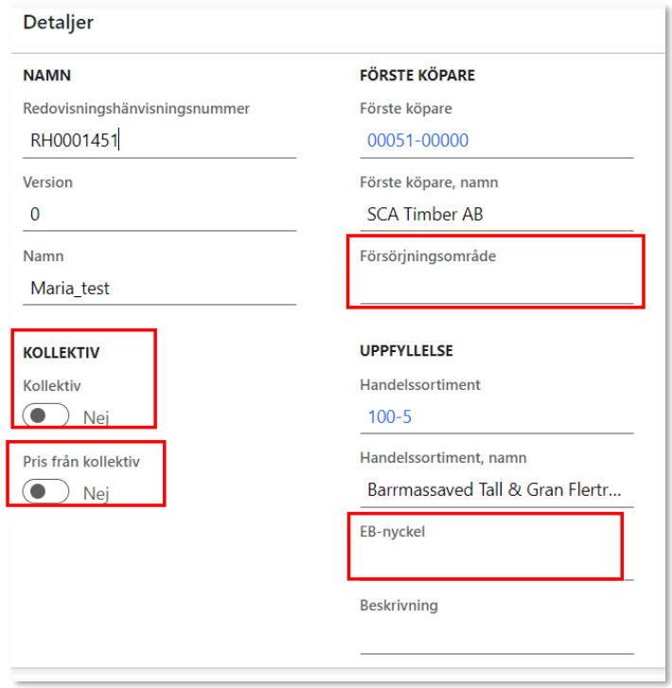
Task: Click the FÖRSTE KÖPARE group heading
Action: pos(417,75)
